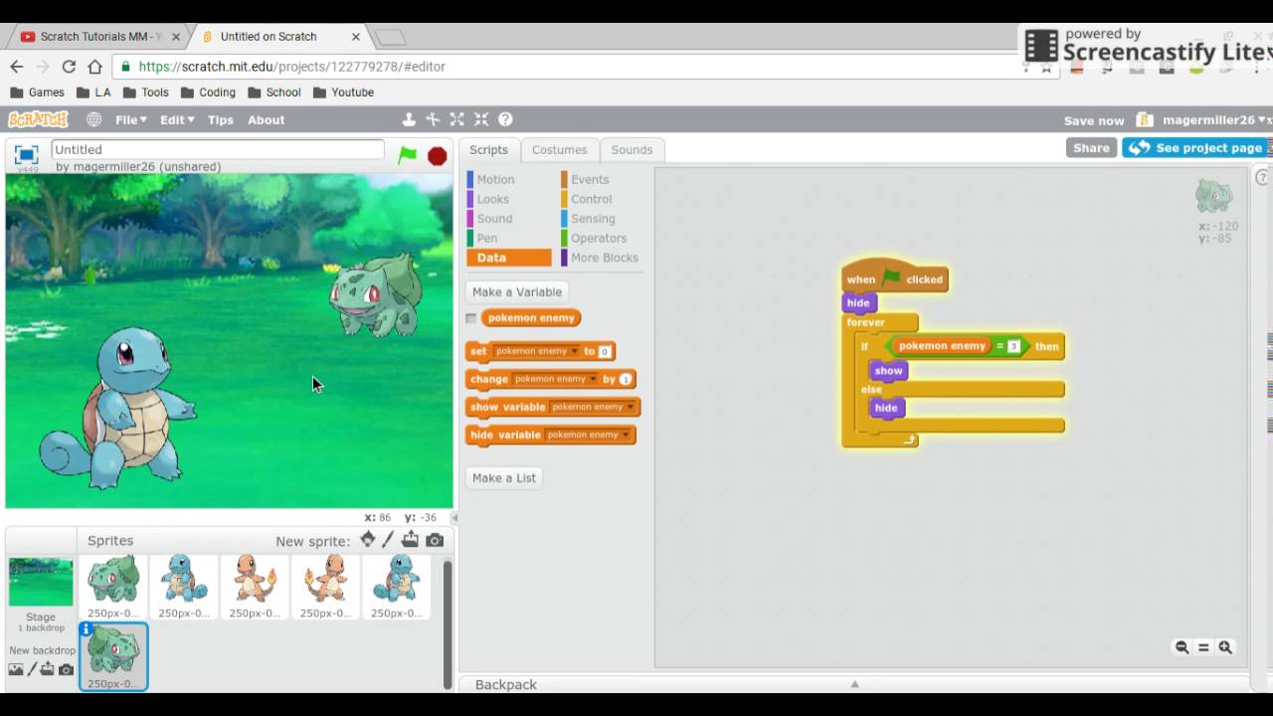1273x716 pixels.
Task: Select the Operators blocks category
Action: 598,239
